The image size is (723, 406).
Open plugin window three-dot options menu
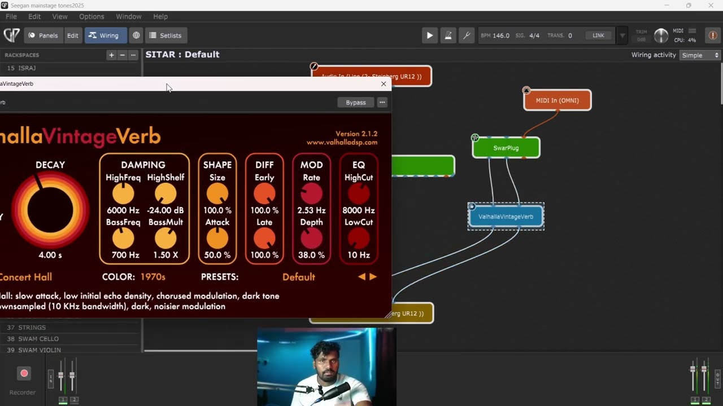(382, 102)
